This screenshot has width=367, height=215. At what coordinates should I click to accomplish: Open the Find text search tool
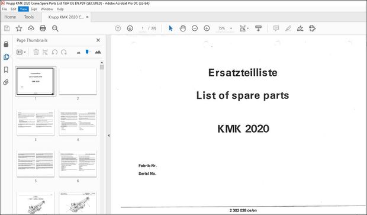[x=55, y=28]
